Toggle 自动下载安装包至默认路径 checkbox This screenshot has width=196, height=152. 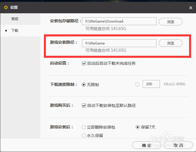84,105
